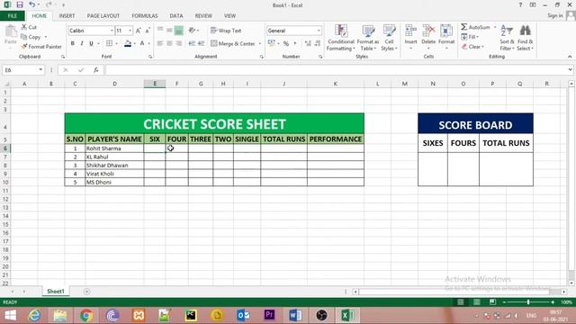This screenshot has height=324, width=576.
Task: Click the Copy icon
Action: pos(24,37)
